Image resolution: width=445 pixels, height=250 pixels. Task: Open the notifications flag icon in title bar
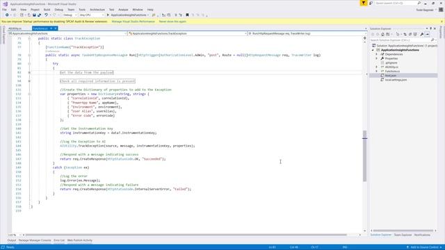(364, 3)
